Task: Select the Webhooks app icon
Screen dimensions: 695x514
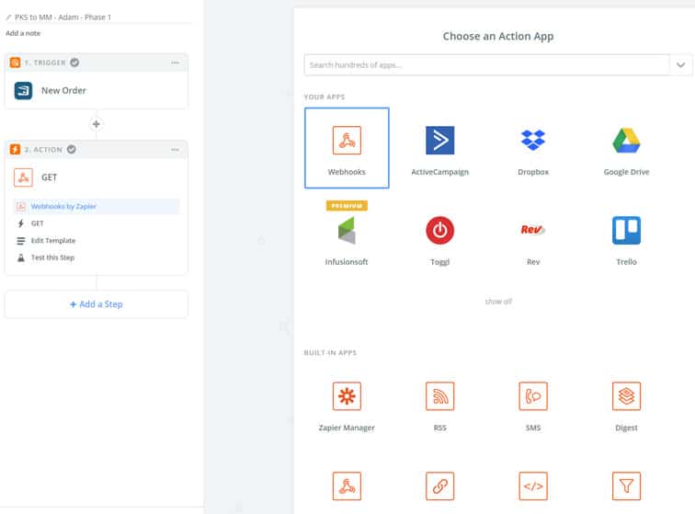Action: click(347, 147)
